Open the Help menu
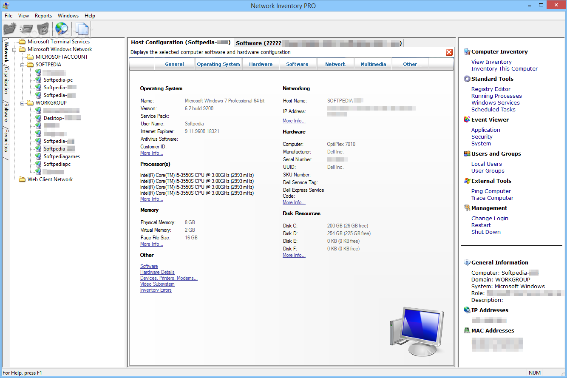Image resolution: width=567 pixels, height=378 pixels. click(x=90, y=16)
